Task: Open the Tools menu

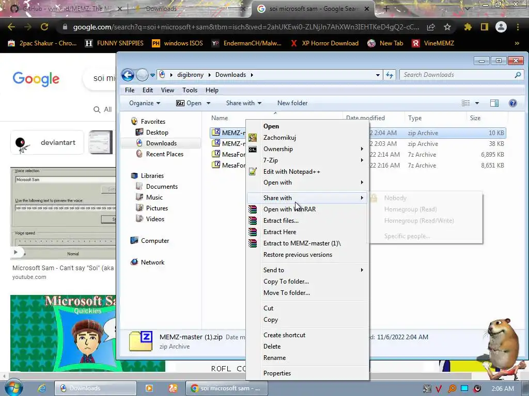Action: coord(190,90)
